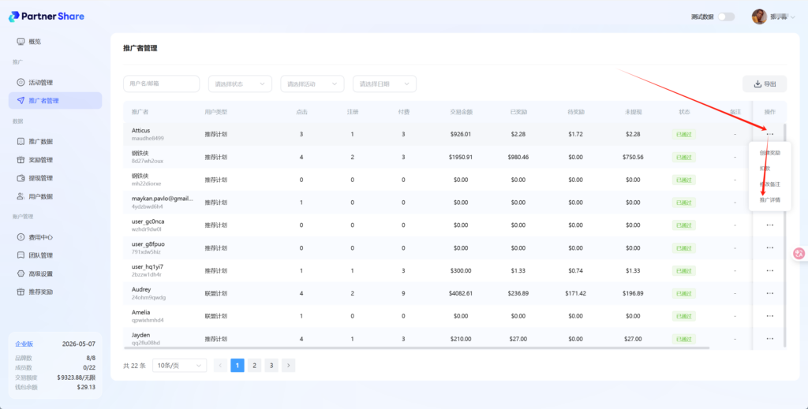This screenshot has width=808, height=409.
Task: Open the 概览 overview icon in sidebar
Action: 21,42
